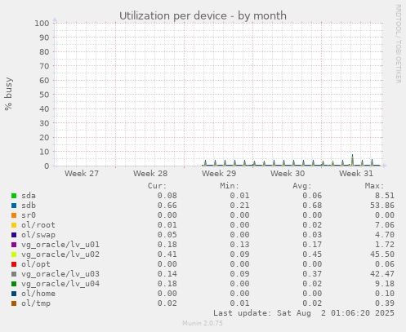Click the Max: column header

click(x=374, y=186)
